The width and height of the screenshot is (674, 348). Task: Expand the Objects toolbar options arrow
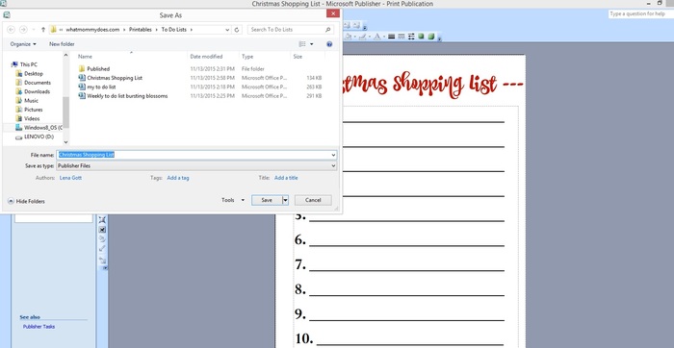pyautogui.click(x=104, y=268)
